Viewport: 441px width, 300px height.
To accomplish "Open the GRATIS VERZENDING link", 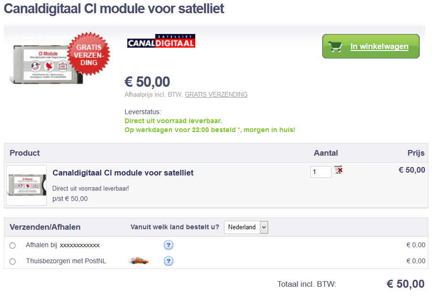I will click(216, 94).
